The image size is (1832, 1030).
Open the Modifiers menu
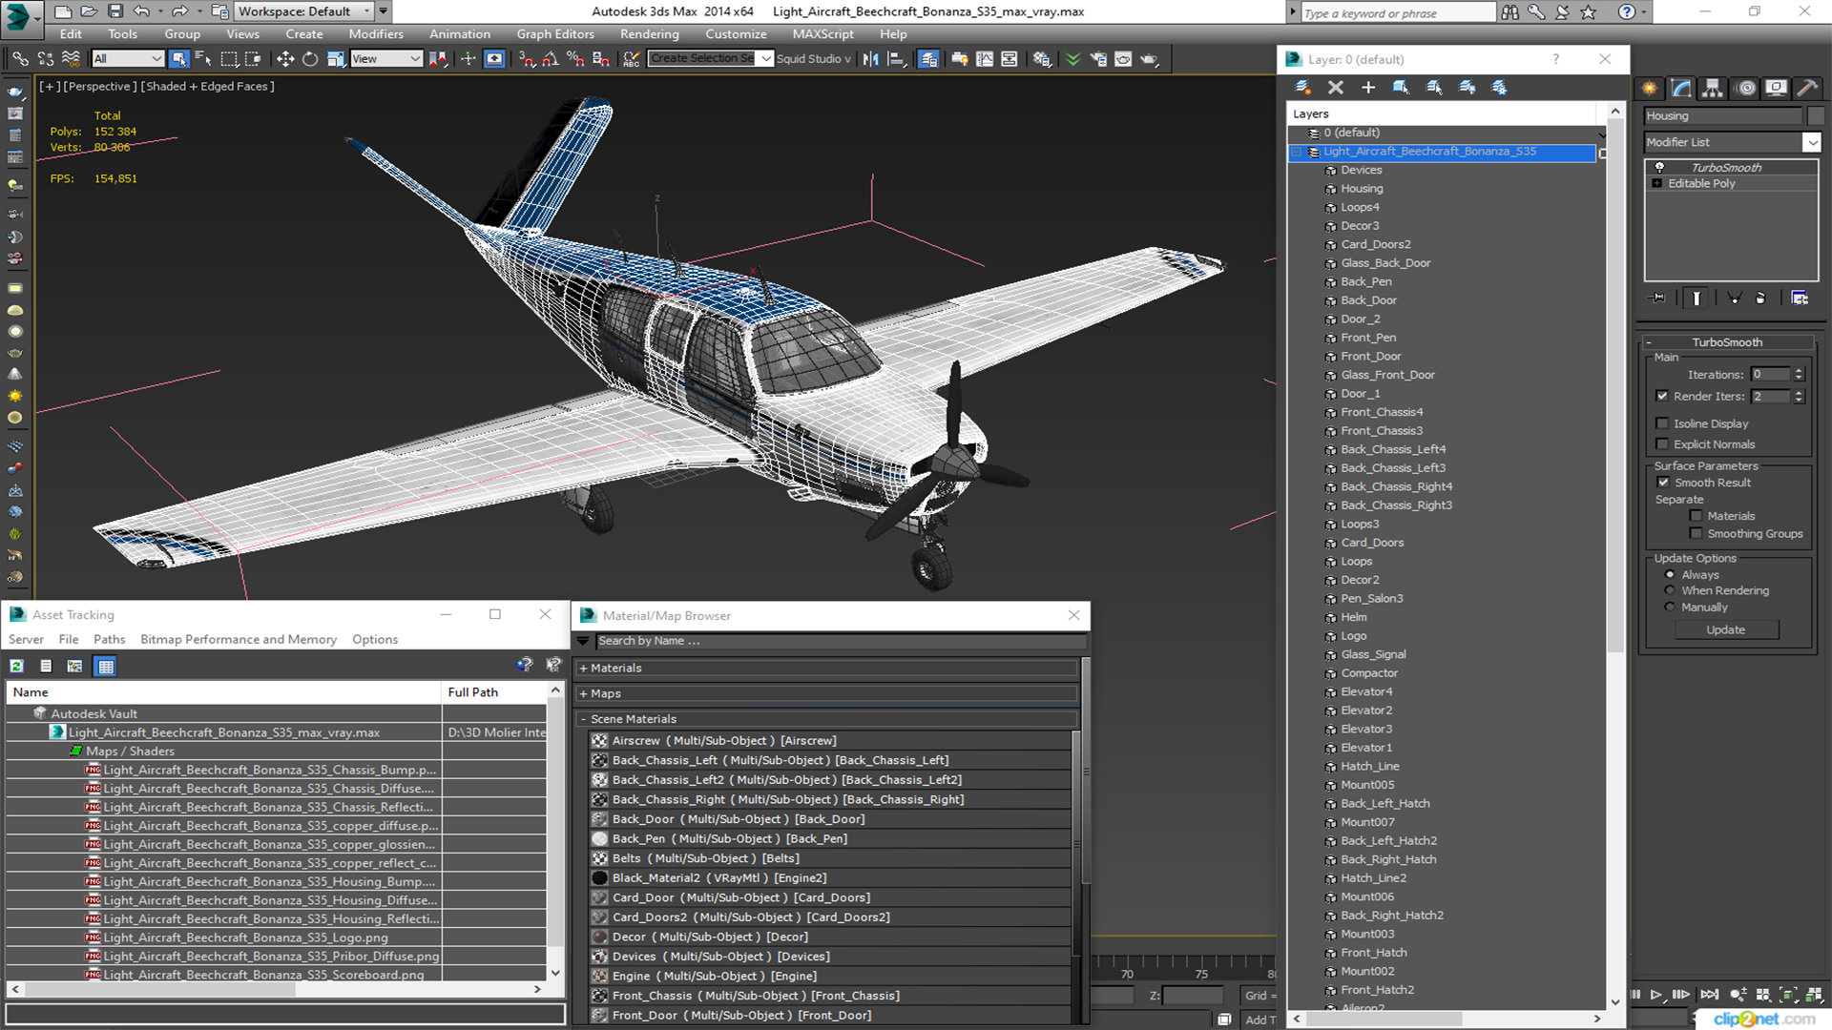click(375, 33)
